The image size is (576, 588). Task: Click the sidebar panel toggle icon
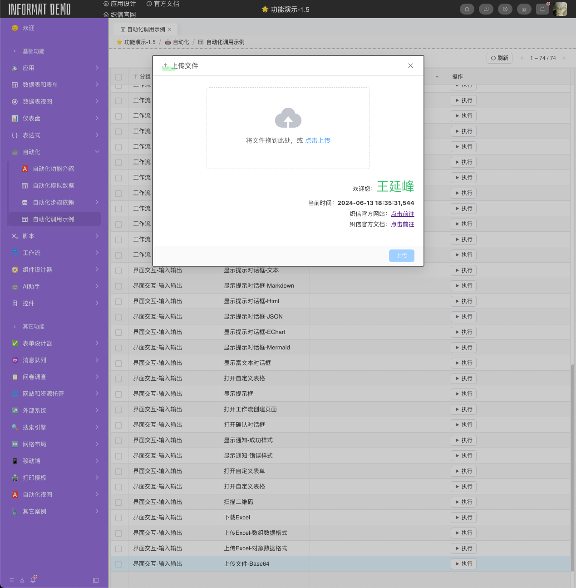[x=96, y=580]
